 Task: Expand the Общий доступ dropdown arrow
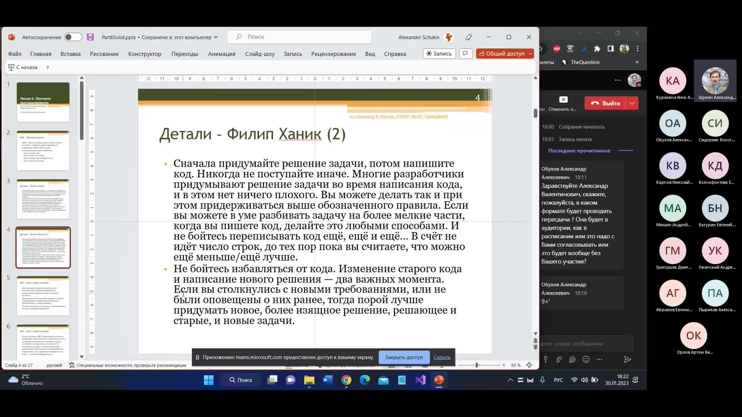pyautogui.click(x=531, y=53)
